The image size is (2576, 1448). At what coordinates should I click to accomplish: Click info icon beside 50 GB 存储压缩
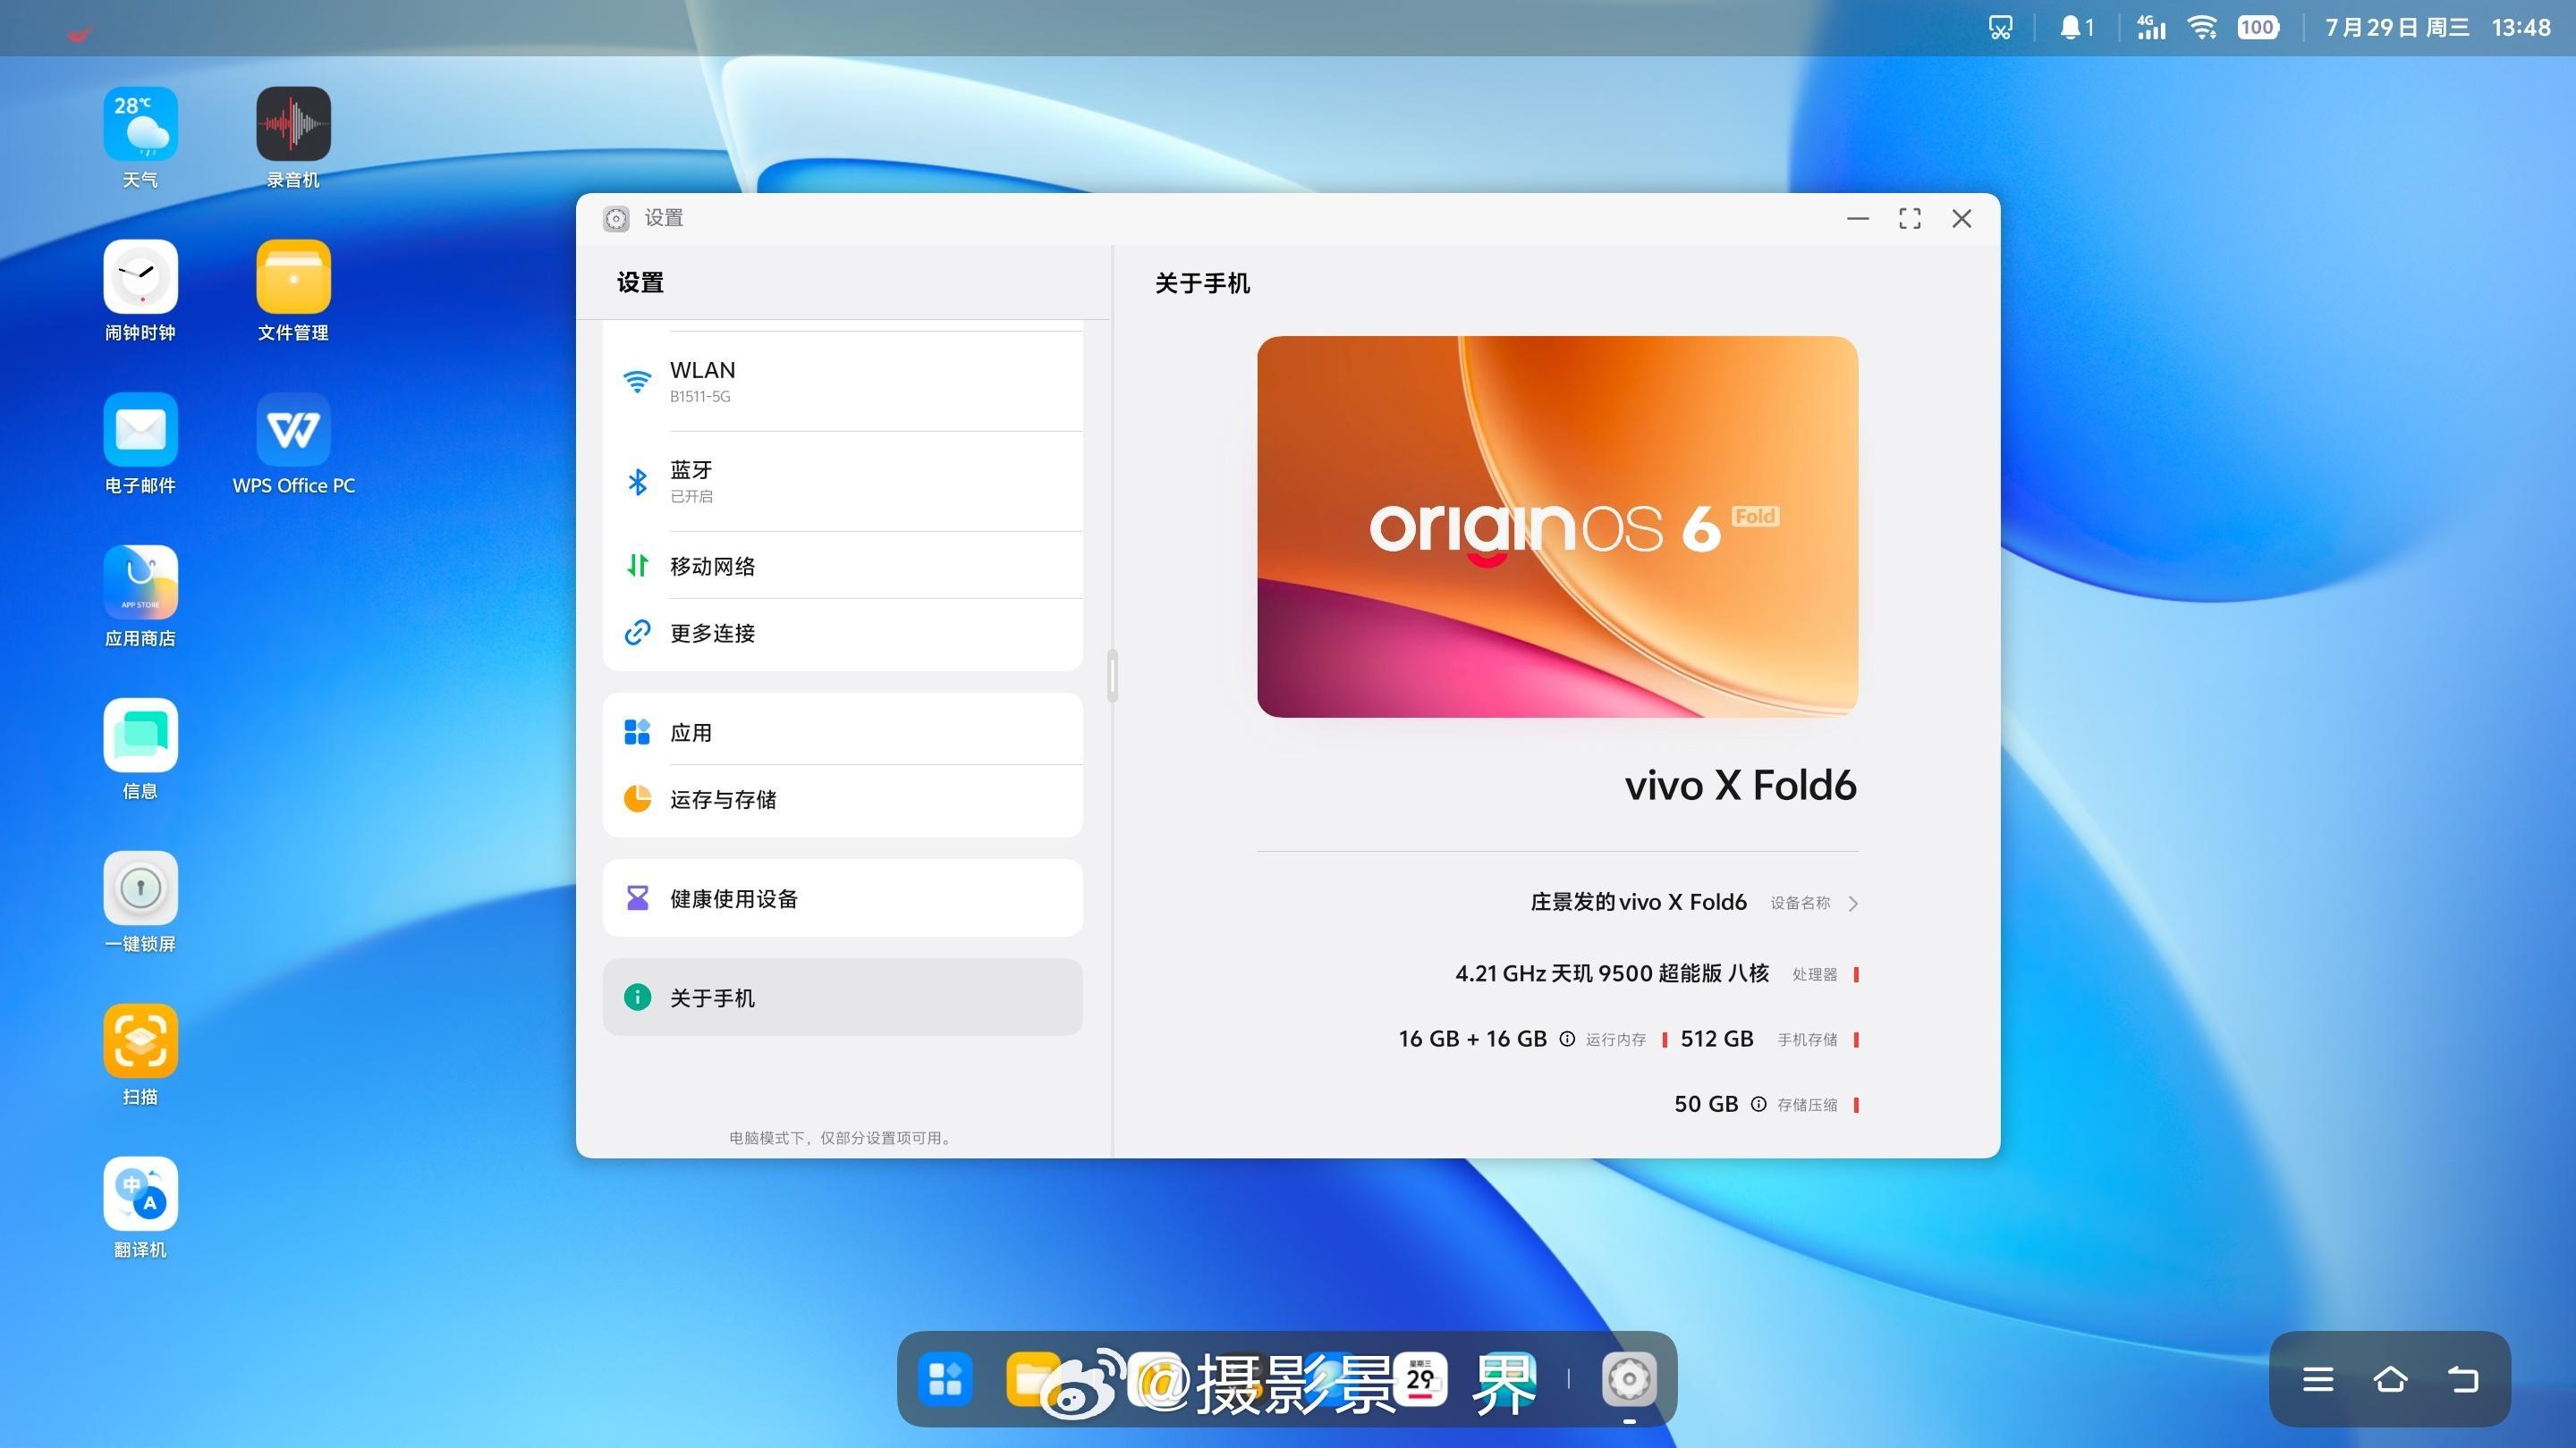coord(1758,1104)
